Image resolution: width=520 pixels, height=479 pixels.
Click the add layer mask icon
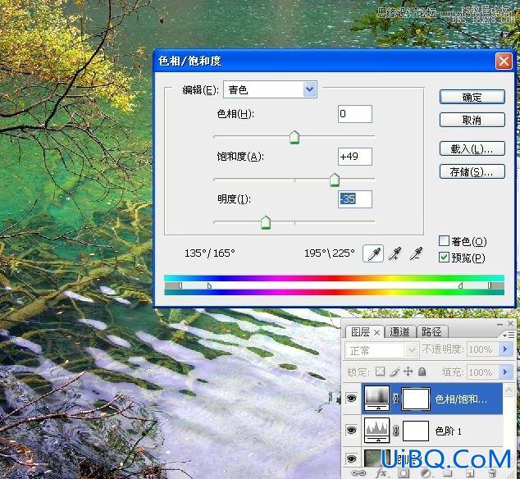[x=404, y=473]
